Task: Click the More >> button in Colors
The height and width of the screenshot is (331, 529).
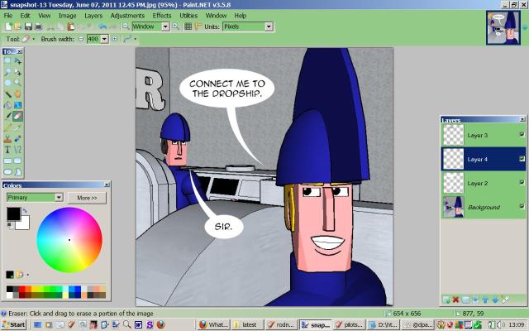Action: (88, 198)
